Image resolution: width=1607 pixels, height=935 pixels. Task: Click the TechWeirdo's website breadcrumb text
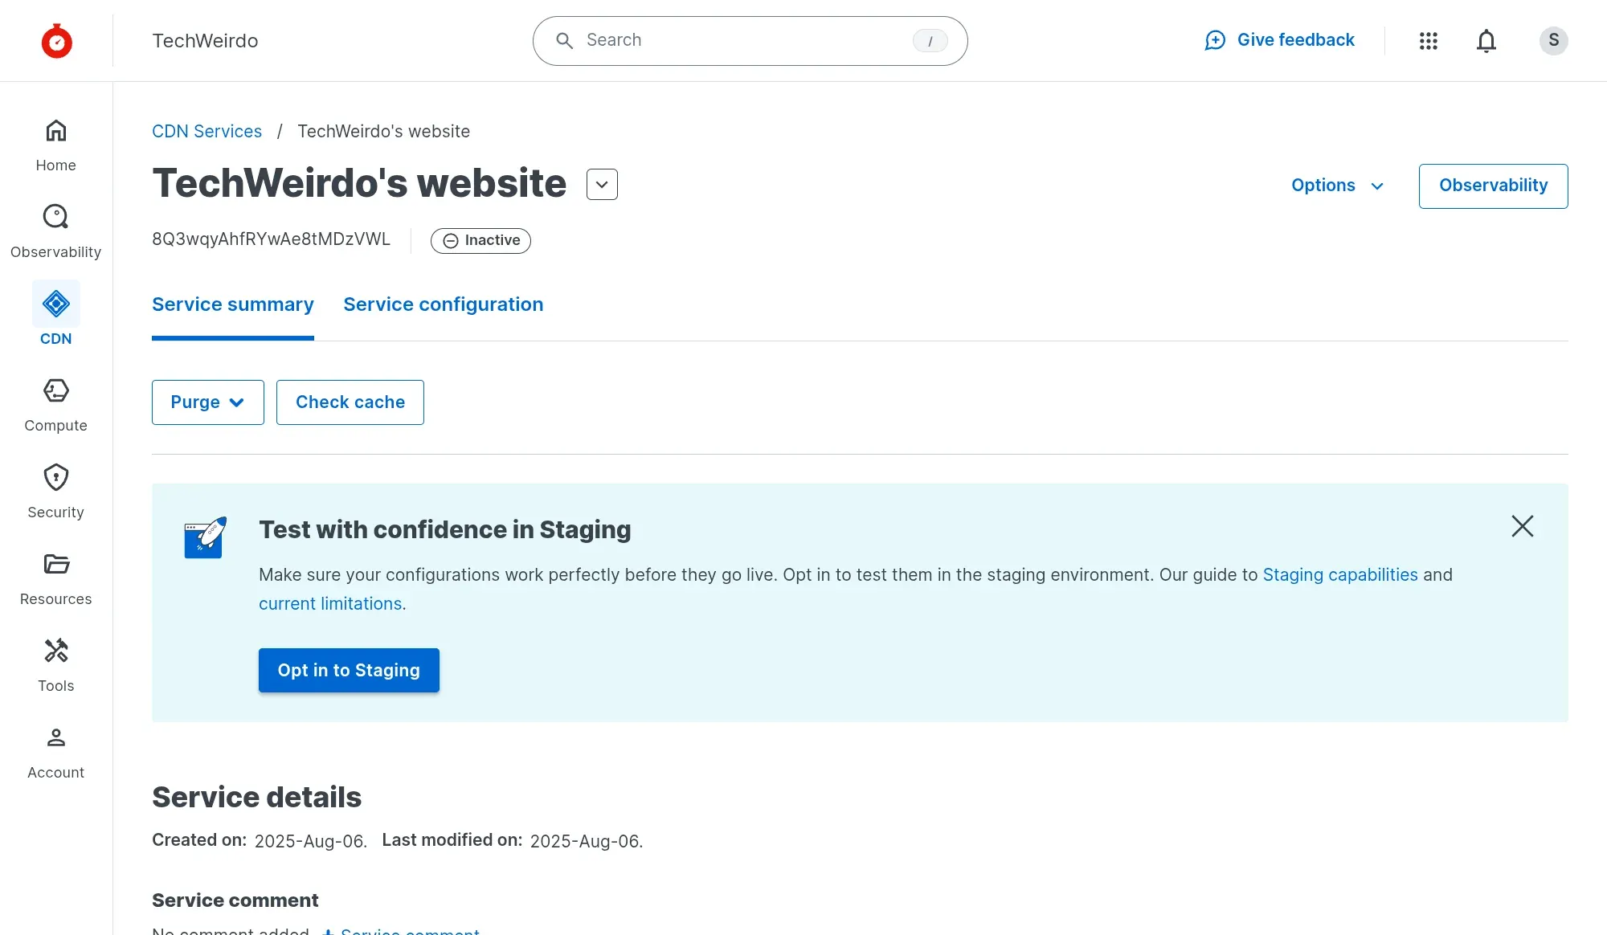pos(383,131)
